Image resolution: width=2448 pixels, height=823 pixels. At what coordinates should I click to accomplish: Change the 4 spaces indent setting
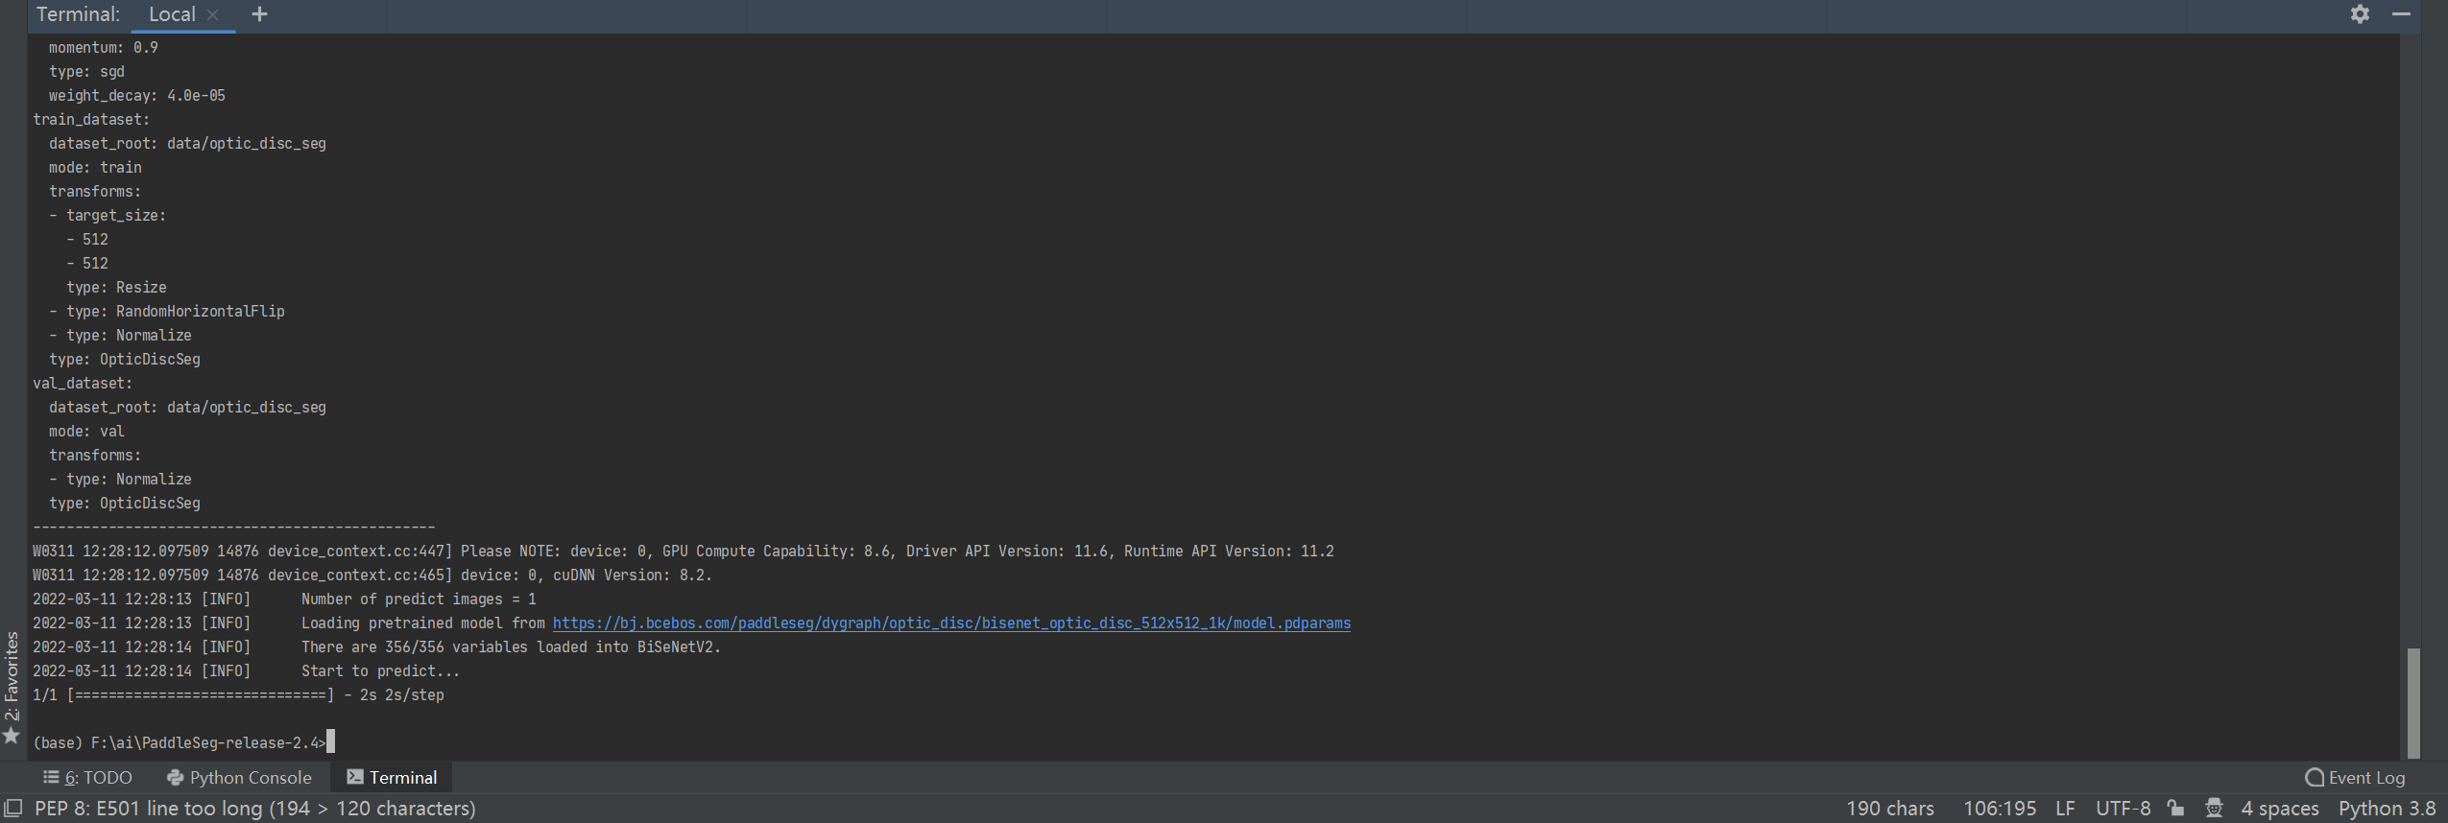[x=2279, y=809]
